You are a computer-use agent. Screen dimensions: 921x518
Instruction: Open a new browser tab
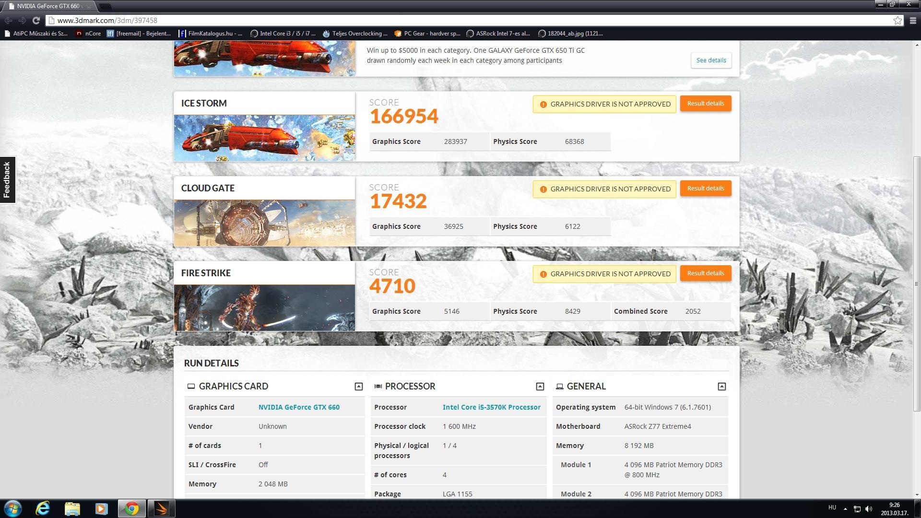[105, 6]
